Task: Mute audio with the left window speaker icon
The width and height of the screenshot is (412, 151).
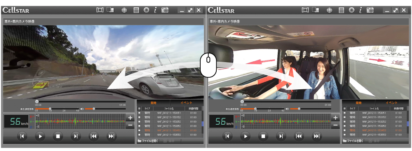Action: (82, 109)
